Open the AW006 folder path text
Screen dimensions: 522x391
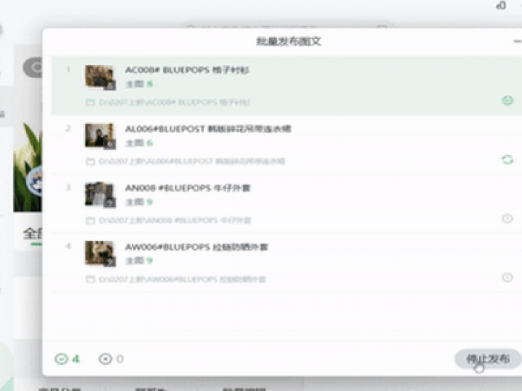click(x=182, y=279)
